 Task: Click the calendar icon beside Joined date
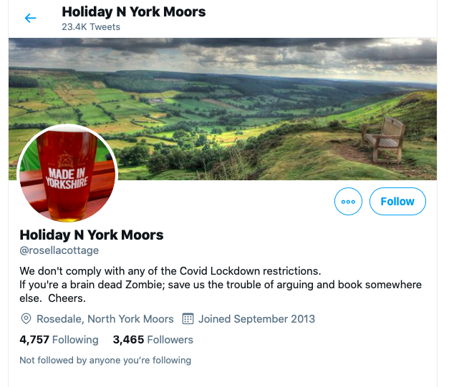pyautogui.click(x=188, y=318)
